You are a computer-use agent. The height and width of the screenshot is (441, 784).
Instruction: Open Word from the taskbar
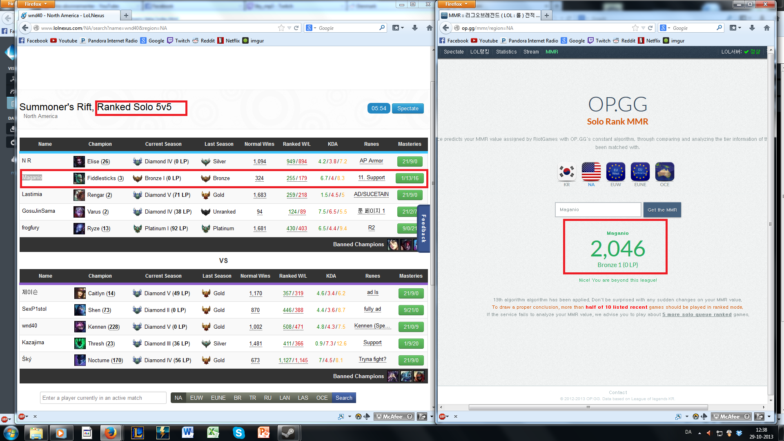tap(187, 433)
